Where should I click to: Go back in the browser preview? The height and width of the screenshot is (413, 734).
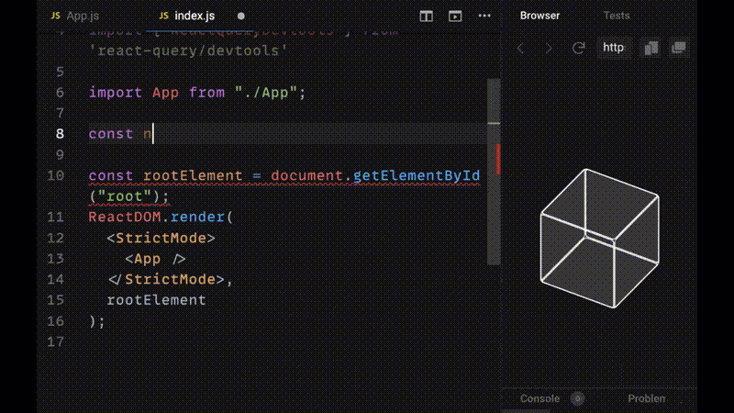[x=521, y=48]
